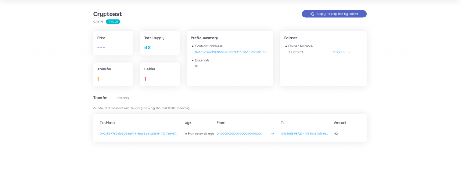Screen dimensions: 460x194
Task: Click the TRC-21 badge under Cryptoast
Action: coord(113,22)
